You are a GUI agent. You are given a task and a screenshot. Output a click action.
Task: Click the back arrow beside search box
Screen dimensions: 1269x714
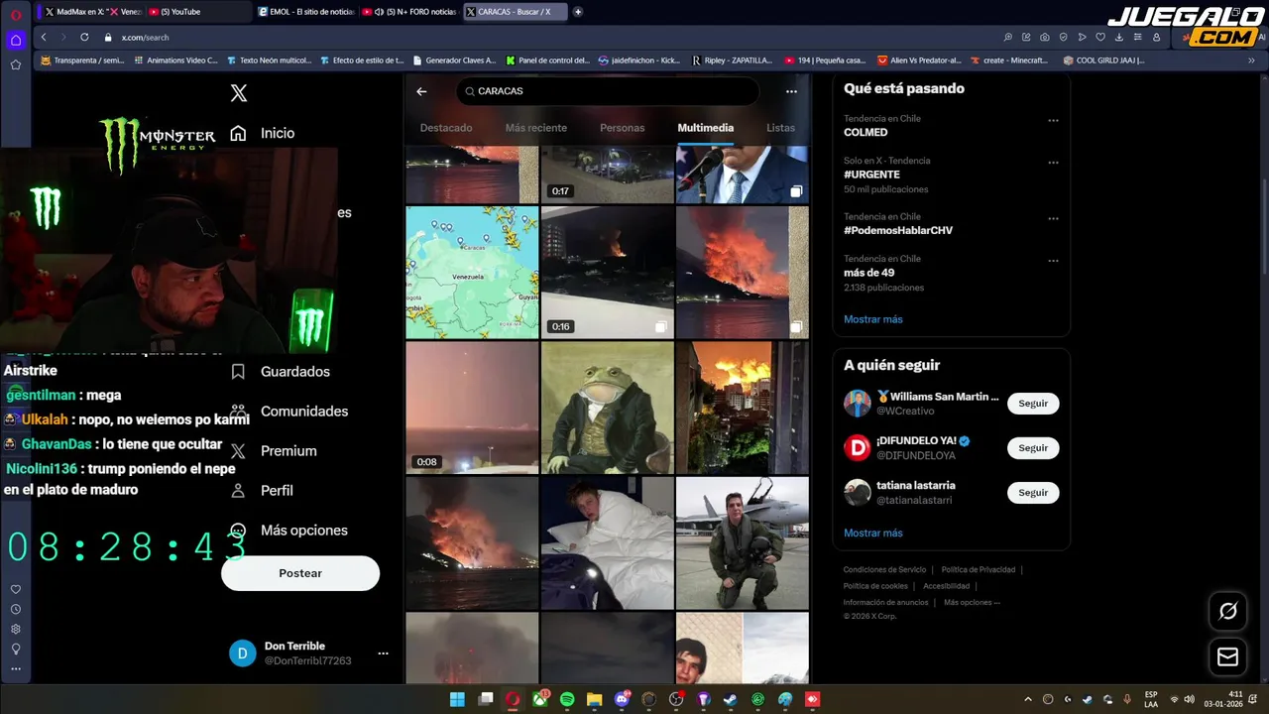tap(421, 91)
